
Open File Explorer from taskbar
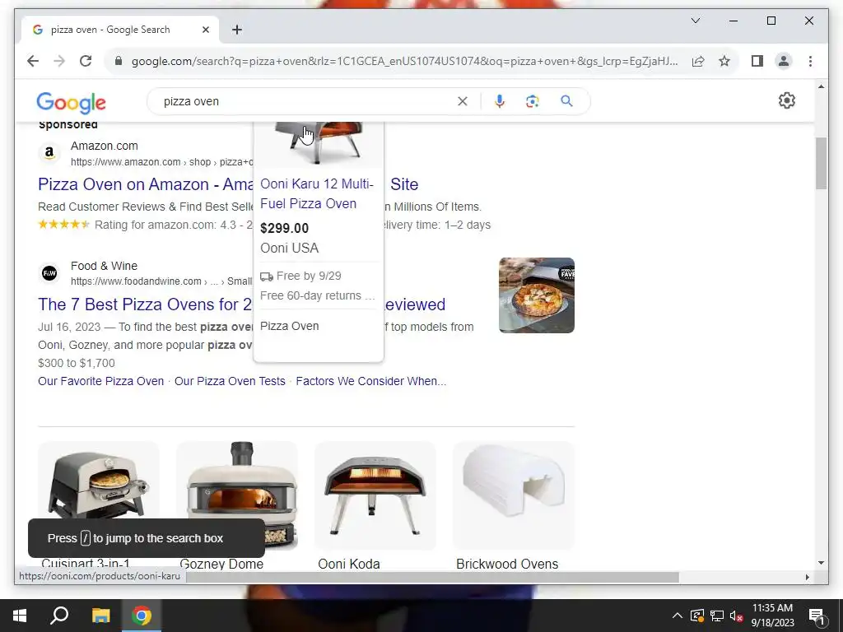[x=100, y=616]
